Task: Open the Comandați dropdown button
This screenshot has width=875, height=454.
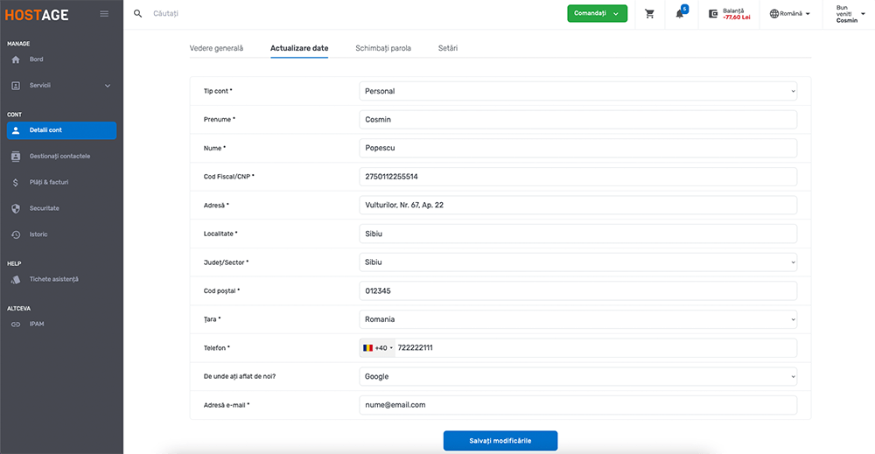Action: pos(597,13)
